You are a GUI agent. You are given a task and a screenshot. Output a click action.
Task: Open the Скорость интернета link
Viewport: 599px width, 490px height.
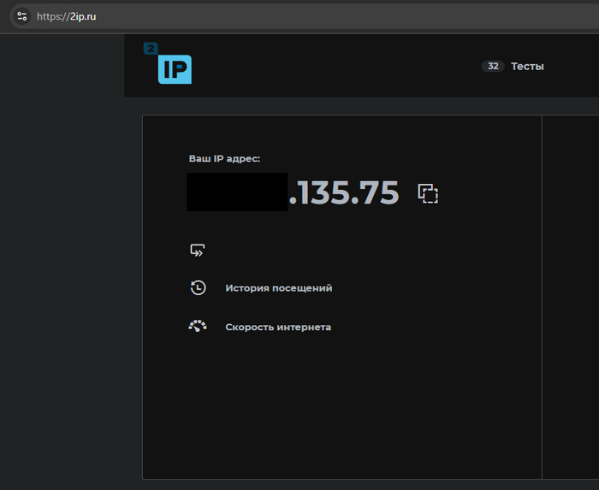click(x=277, y=327)
